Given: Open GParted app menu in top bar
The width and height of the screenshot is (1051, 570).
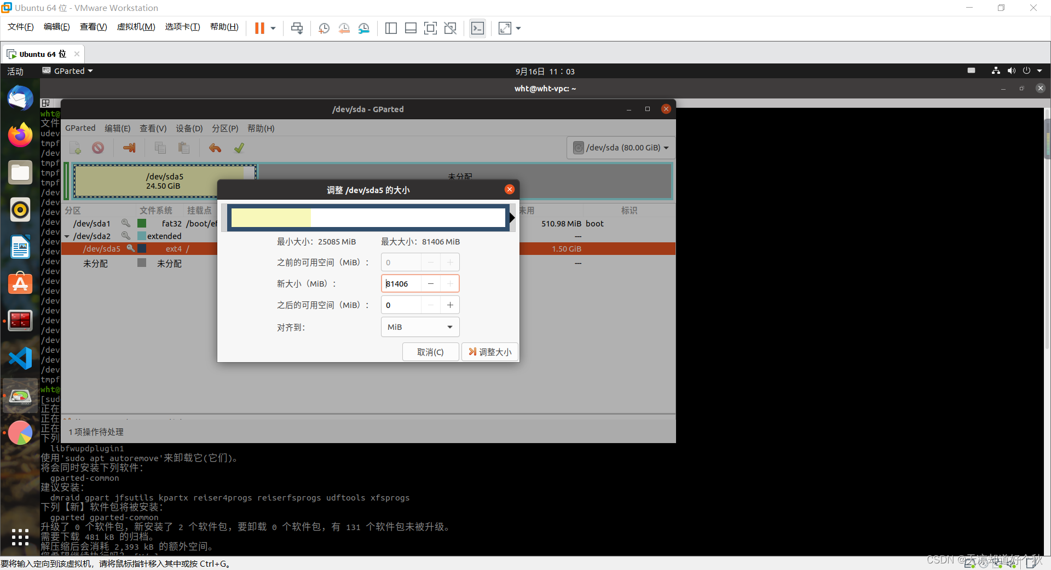Looking at the screenshot, I should 68,71.
